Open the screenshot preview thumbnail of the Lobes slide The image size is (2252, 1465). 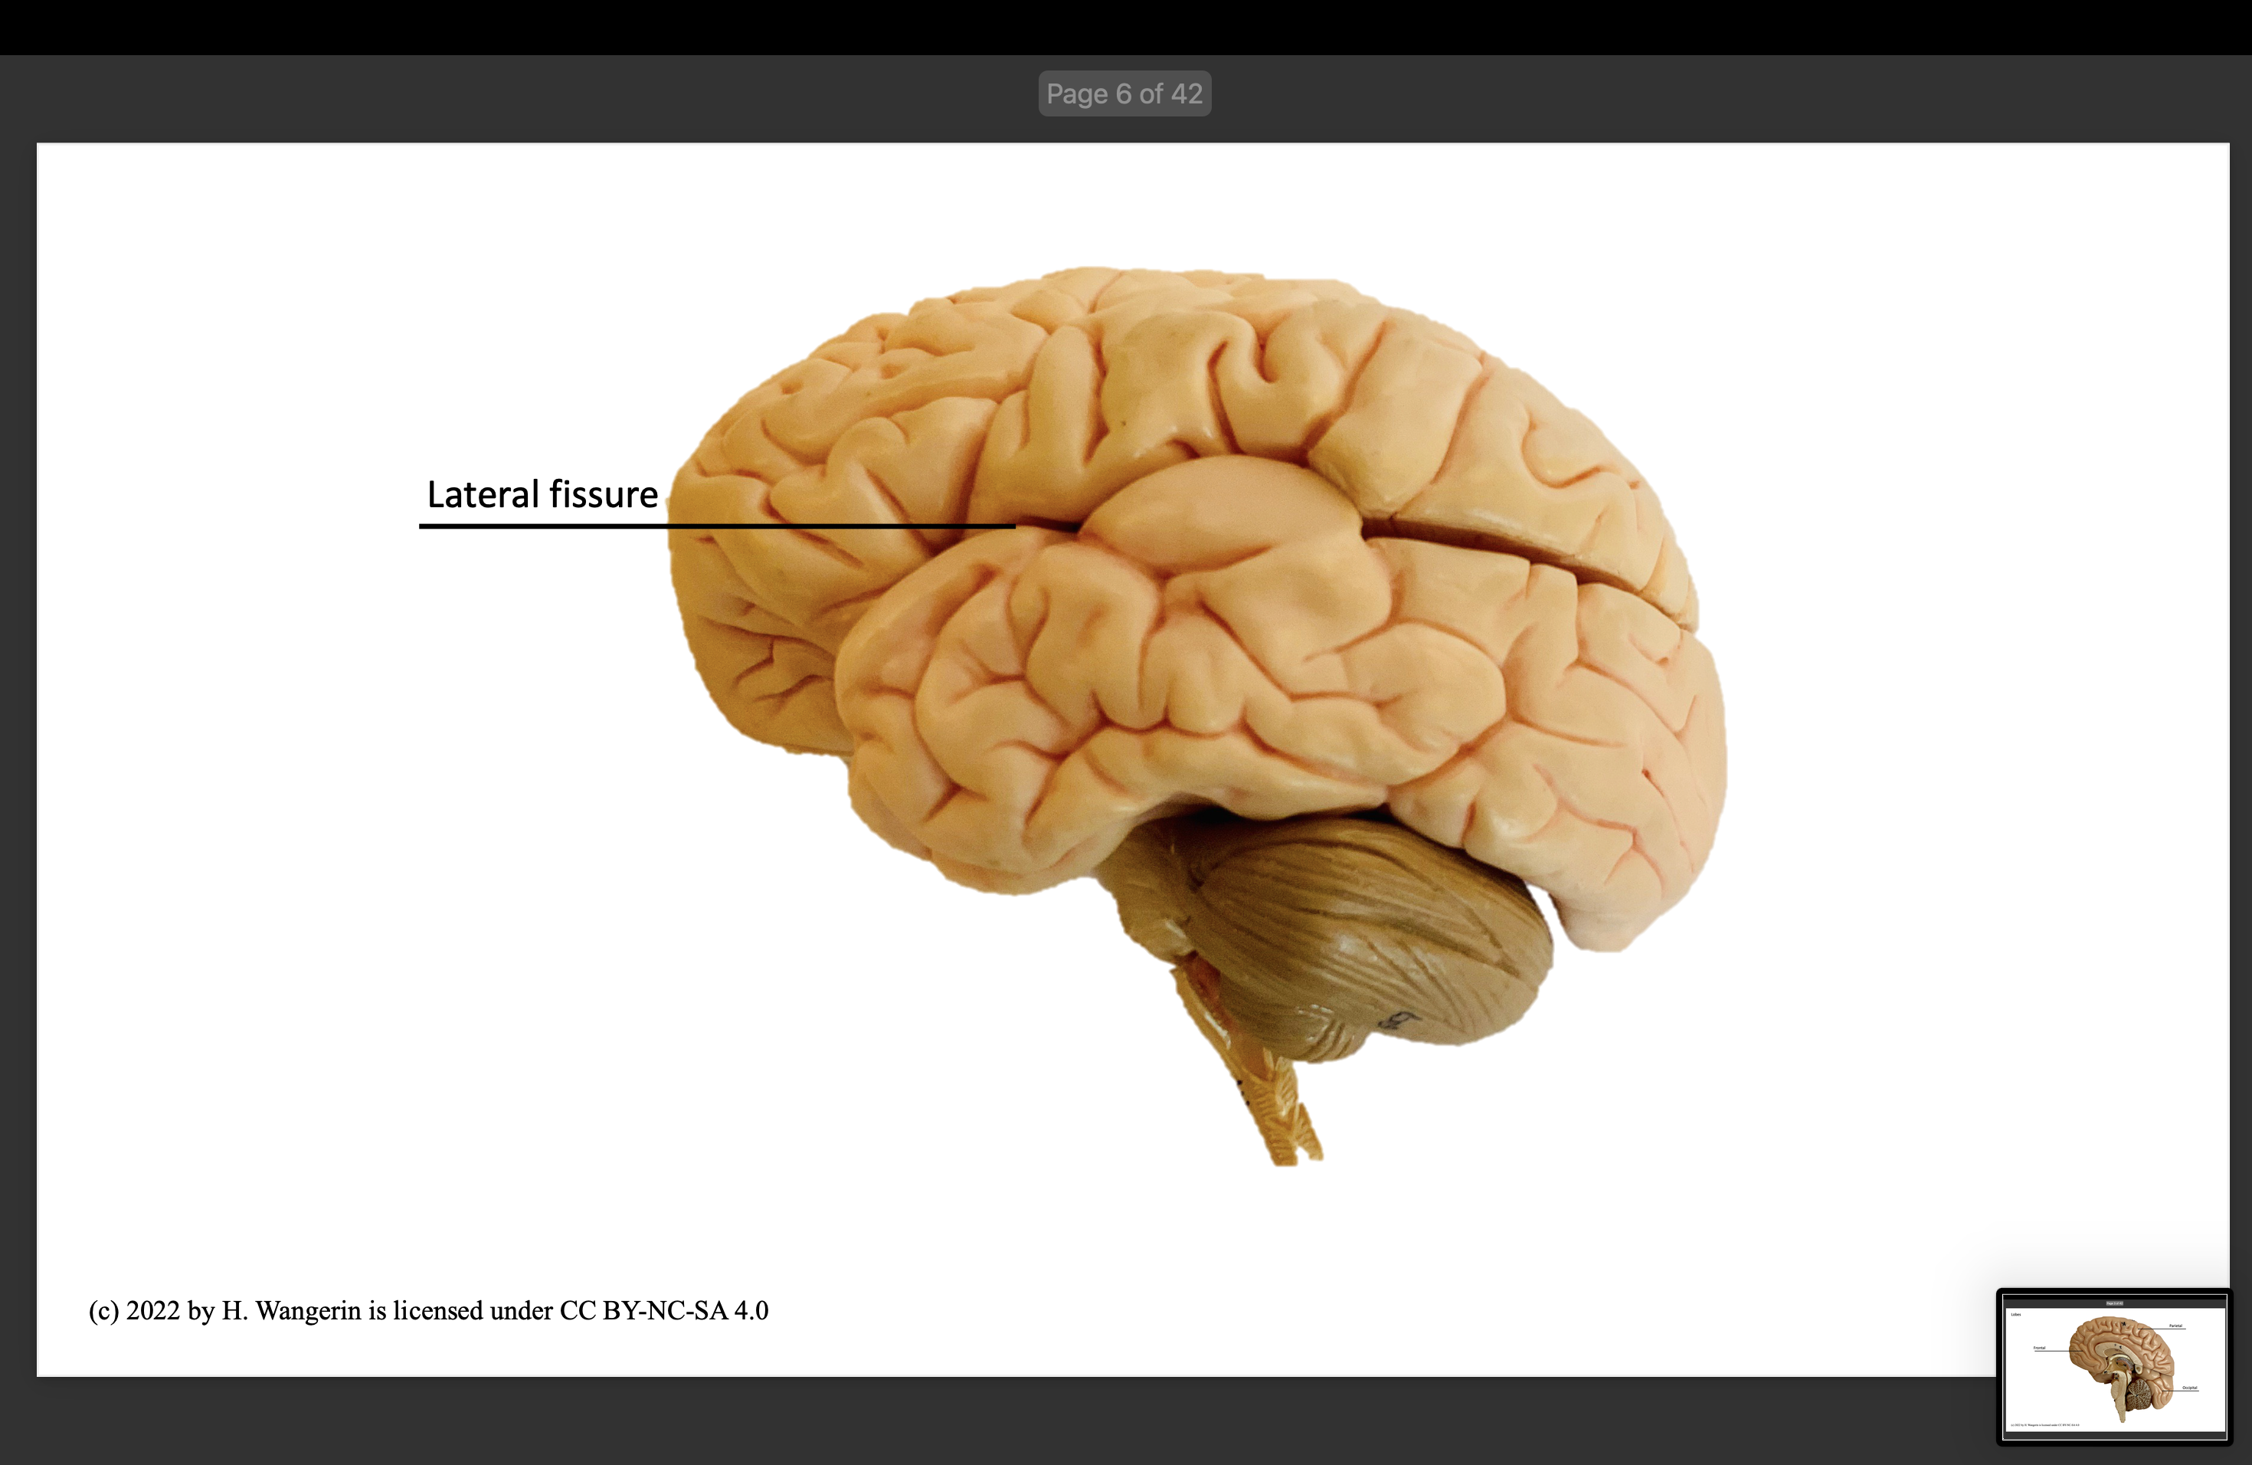click(2114, 1367)
